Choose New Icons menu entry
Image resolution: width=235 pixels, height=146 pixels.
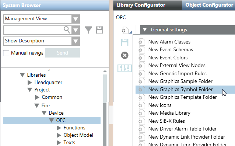160,105
